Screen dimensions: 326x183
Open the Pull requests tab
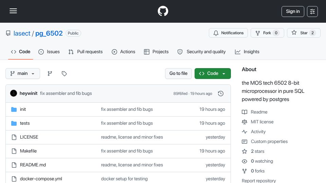pyautogui.click(x=86, y=52)
